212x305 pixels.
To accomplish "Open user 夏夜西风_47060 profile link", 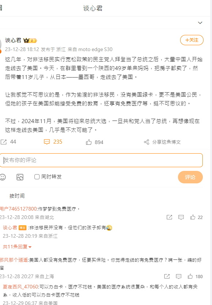I will point(21,287).
